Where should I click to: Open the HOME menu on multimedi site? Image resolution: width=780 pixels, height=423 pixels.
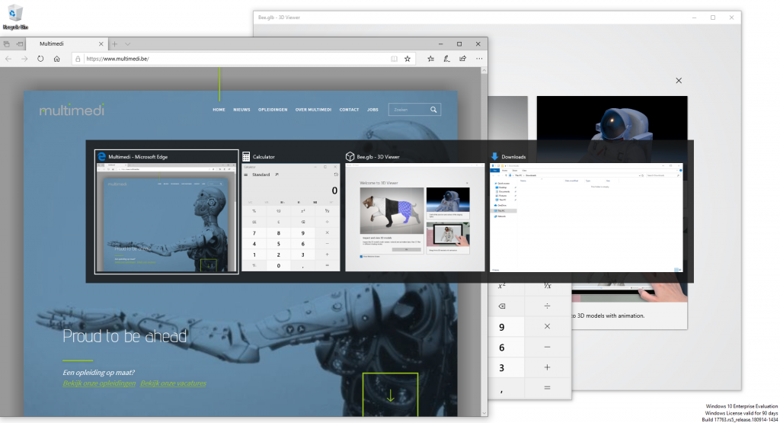coord(219,110)
